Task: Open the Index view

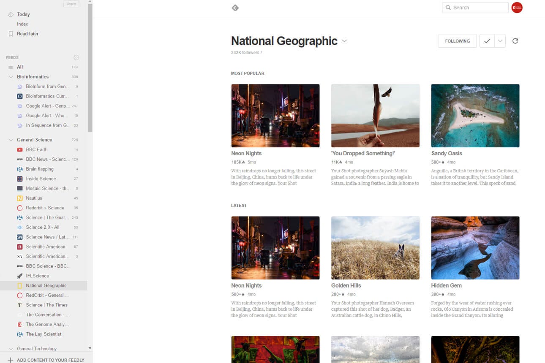Action: pyautogui.click(x=22, y=24)
